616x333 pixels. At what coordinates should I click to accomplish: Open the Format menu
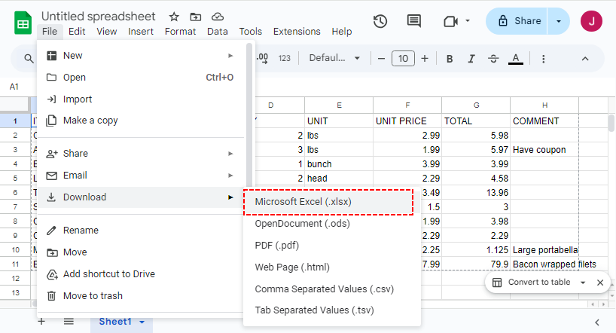pyautogui.click(x=180, y=32)
